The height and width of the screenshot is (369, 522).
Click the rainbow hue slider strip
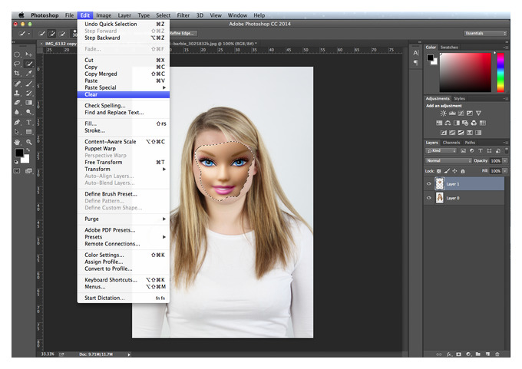501,72
